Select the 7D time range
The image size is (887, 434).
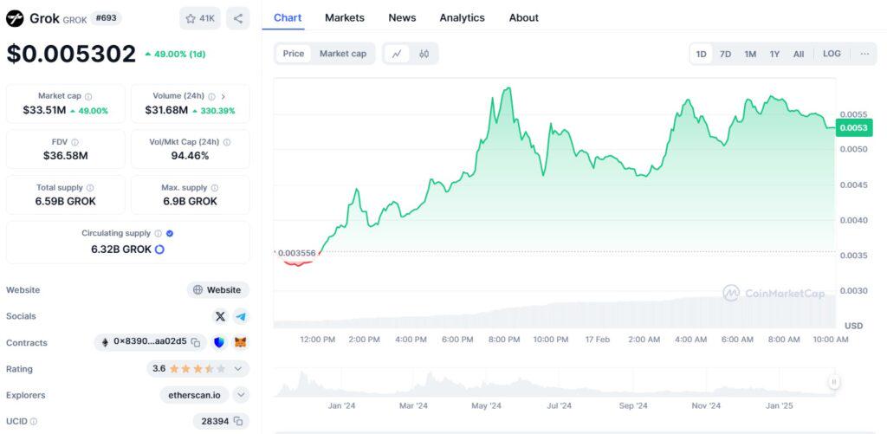coord(725,54)
